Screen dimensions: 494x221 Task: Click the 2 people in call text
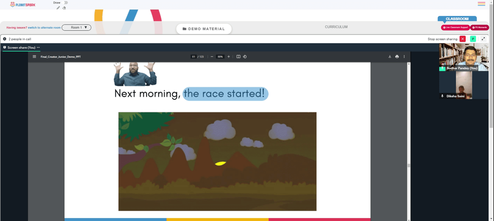click(x=20, y=39)
